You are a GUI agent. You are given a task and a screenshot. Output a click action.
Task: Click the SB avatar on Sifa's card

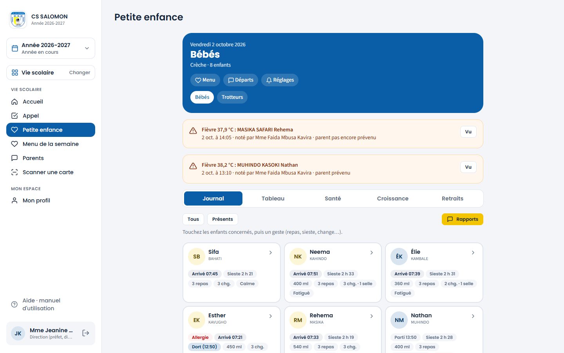tap(197, 257)
